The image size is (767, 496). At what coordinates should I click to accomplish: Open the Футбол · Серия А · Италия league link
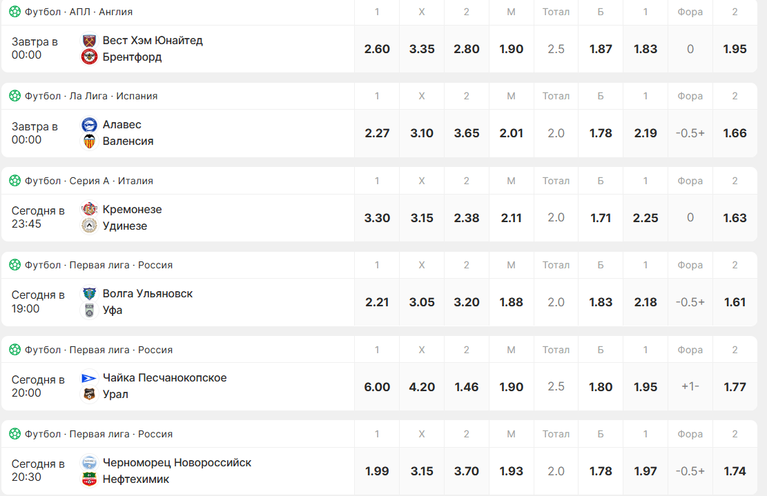tap(89, 181)
